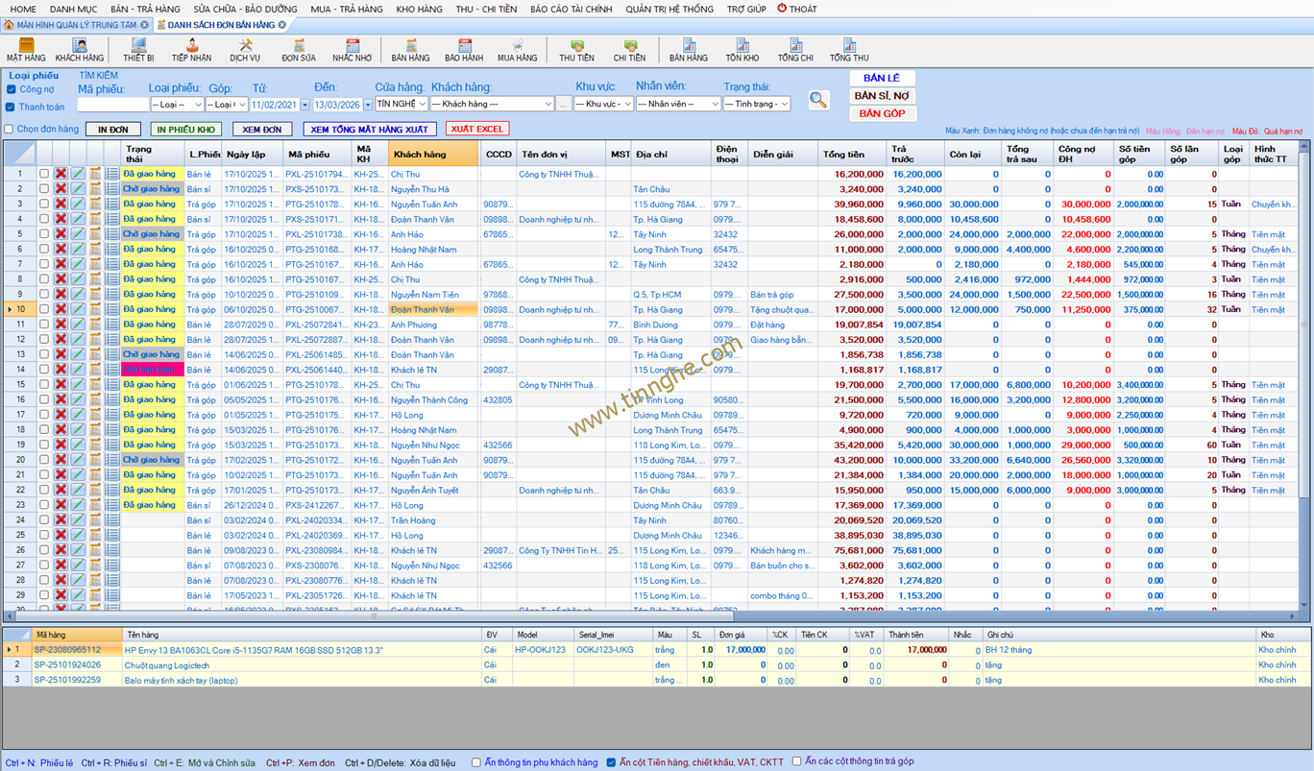Expand the Khách hàng filter dropdown
Screen dimensions: 1314x771
[548, 104]
